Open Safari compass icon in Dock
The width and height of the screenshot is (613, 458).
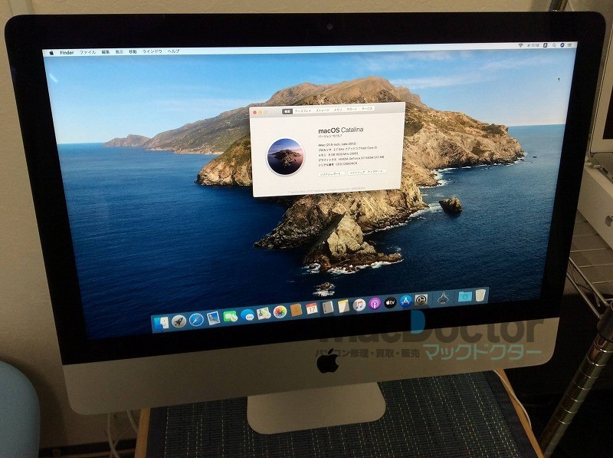[x=196, y=319]
